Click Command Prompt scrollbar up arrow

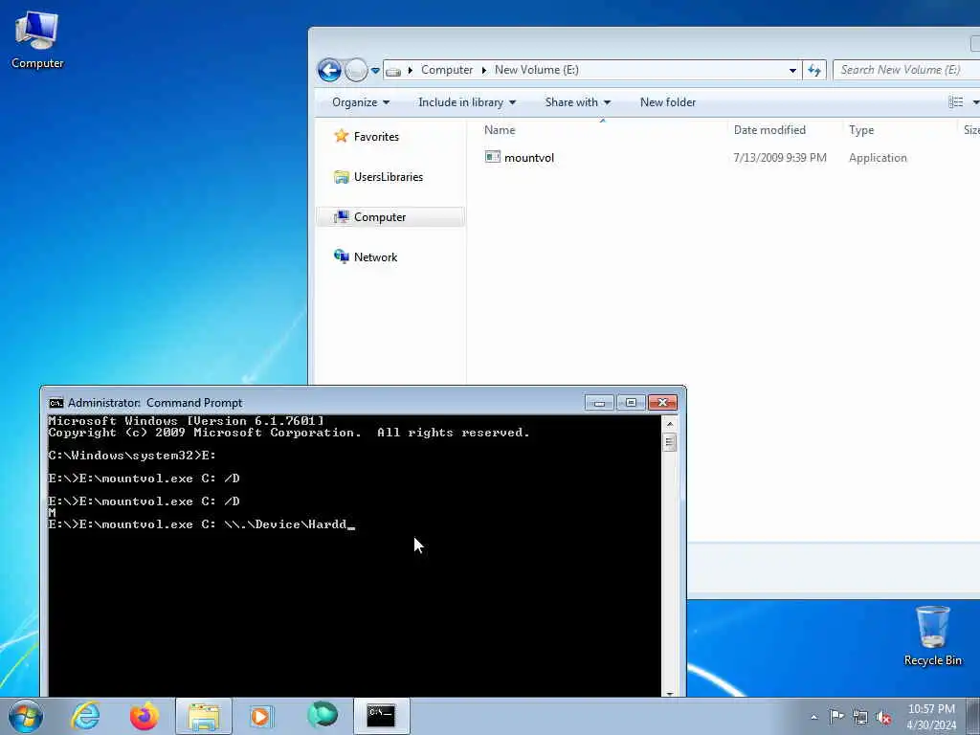point(670,424)
